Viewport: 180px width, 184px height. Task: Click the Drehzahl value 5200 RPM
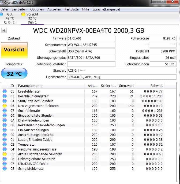click(163, 51)
